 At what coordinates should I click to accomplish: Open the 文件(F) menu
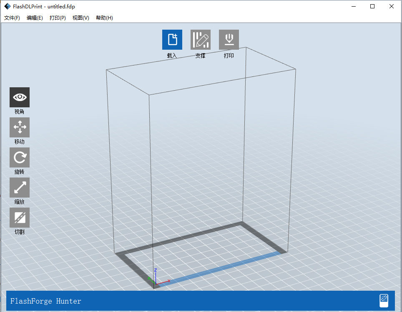click(x=12, y=18)
